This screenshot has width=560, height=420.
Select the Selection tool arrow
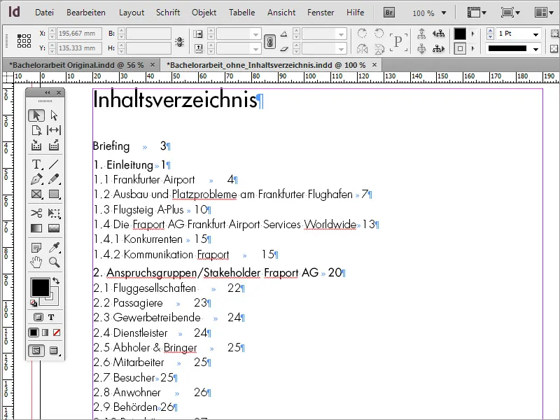[36, 115]
